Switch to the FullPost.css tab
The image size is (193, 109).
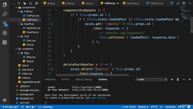click(x=155, y=3)
